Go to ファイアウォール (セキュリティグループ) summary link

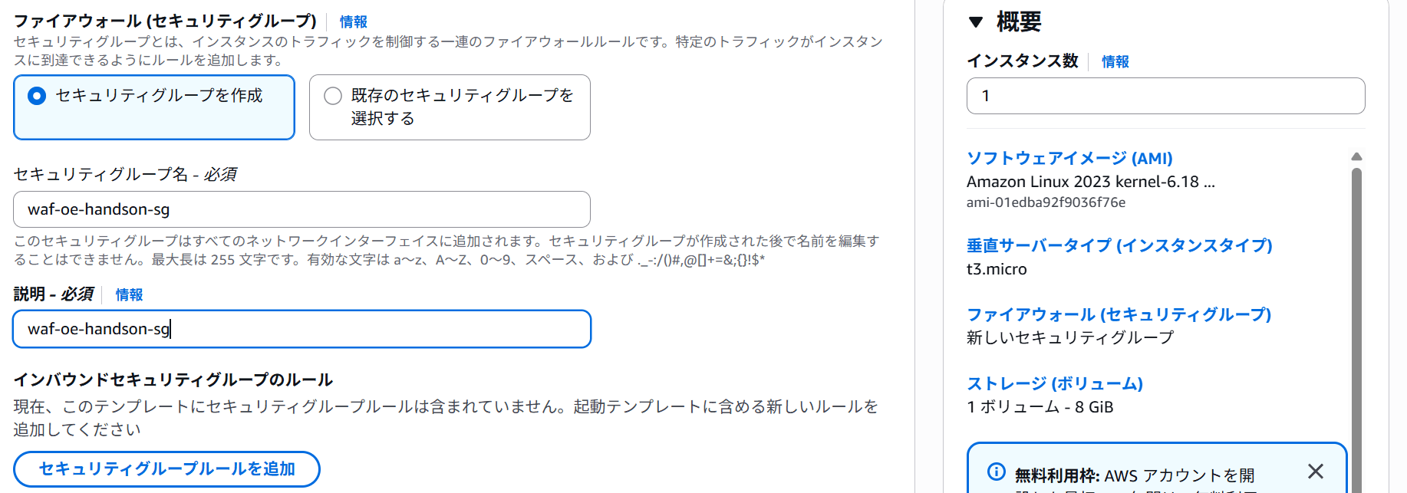[x=1119, y=314]
